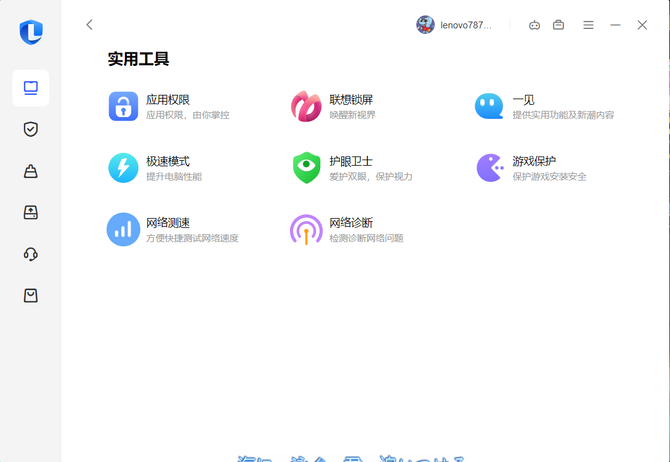The image size is (670, 462).
Task: Click the 护眼卫士 green eye shield icon
Action: click(x=307, y=168)
